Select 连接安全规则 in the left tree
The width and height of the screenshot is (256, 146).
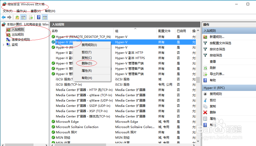click(x=21, y=39)
